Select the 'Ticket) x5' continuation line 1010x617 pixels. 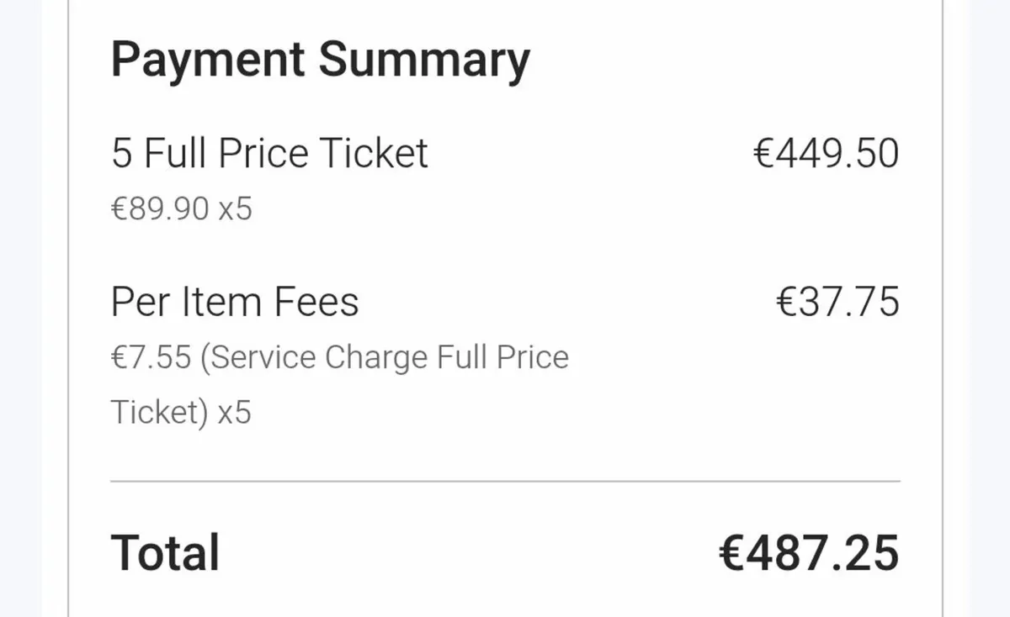tap(181, 413)
